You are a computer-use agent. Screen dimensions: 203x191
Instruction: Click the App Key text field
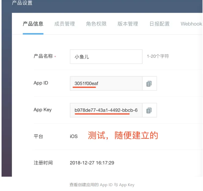pos(106,110)
